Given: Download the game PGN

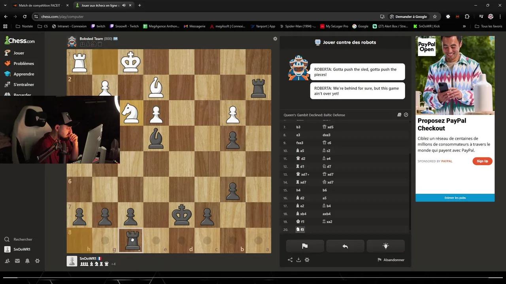Looking at the screenshot, I should (x=298, y=260).
